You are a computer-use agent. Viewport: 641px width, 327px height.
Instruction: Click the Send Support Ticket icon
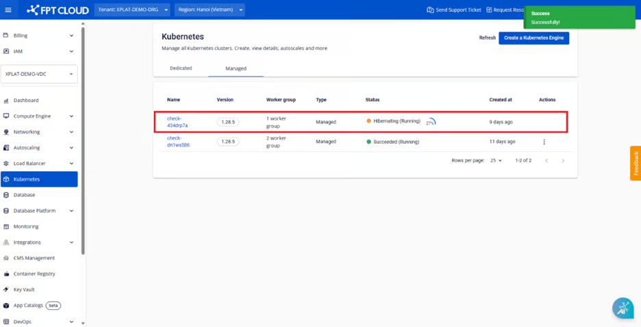pyautogui.click(x=430, y=10)
